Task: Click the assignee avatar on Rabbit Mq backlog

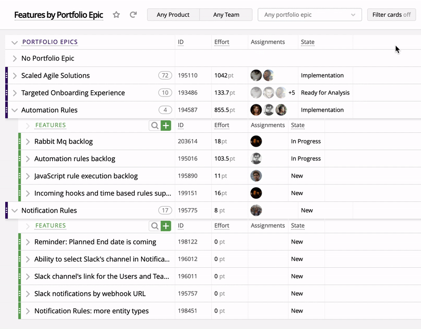Action: click(256, 141)
